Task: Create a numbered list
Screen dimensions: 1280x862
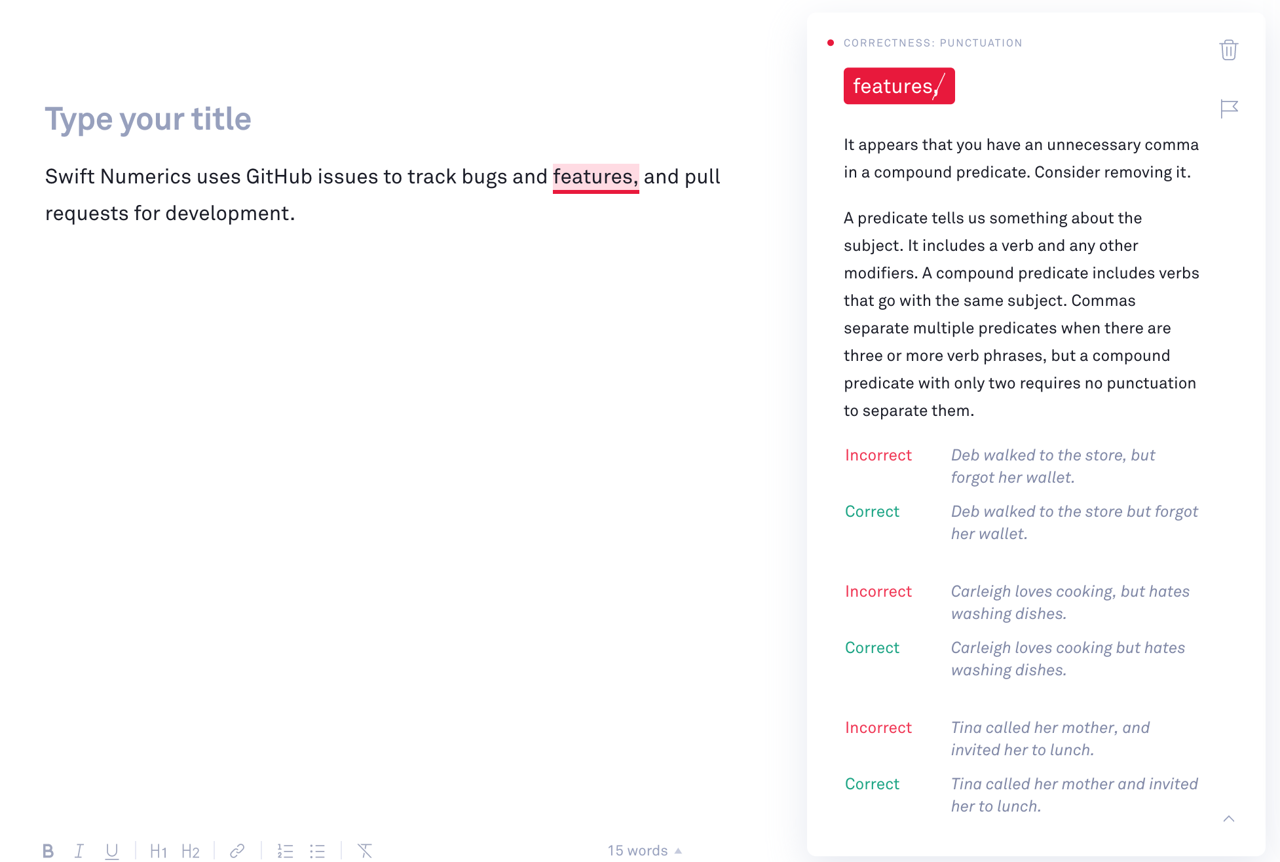Action: point(286,850)
